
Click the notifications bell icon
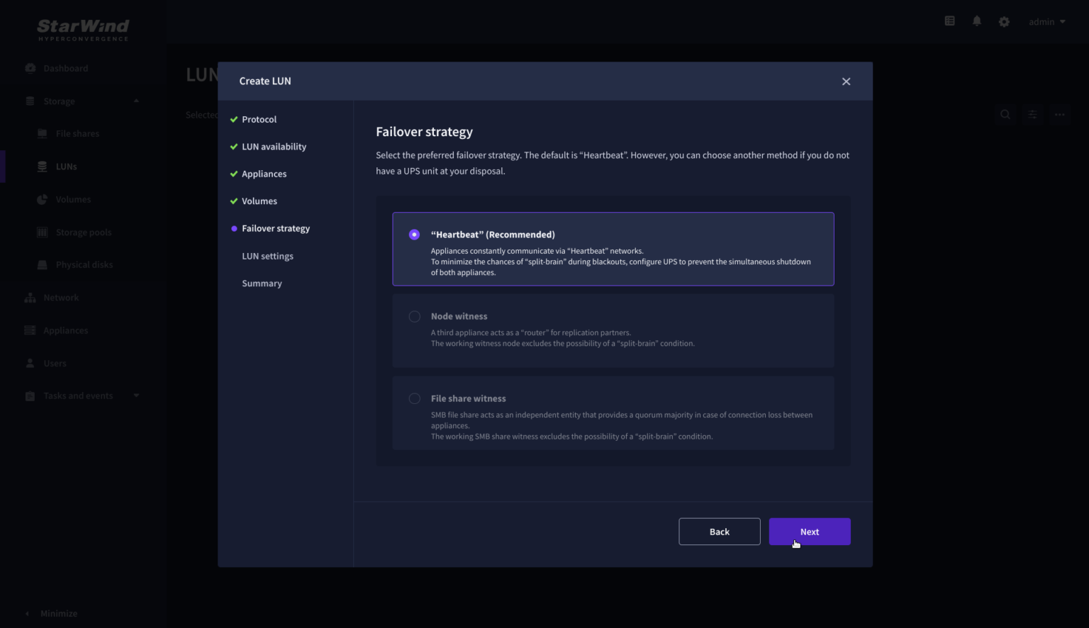click(x=976, y=21)
